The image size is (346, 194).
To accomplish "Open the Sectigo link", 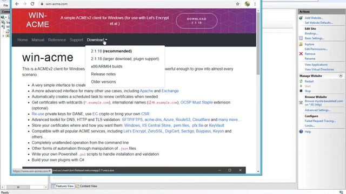I will point(188,131).
